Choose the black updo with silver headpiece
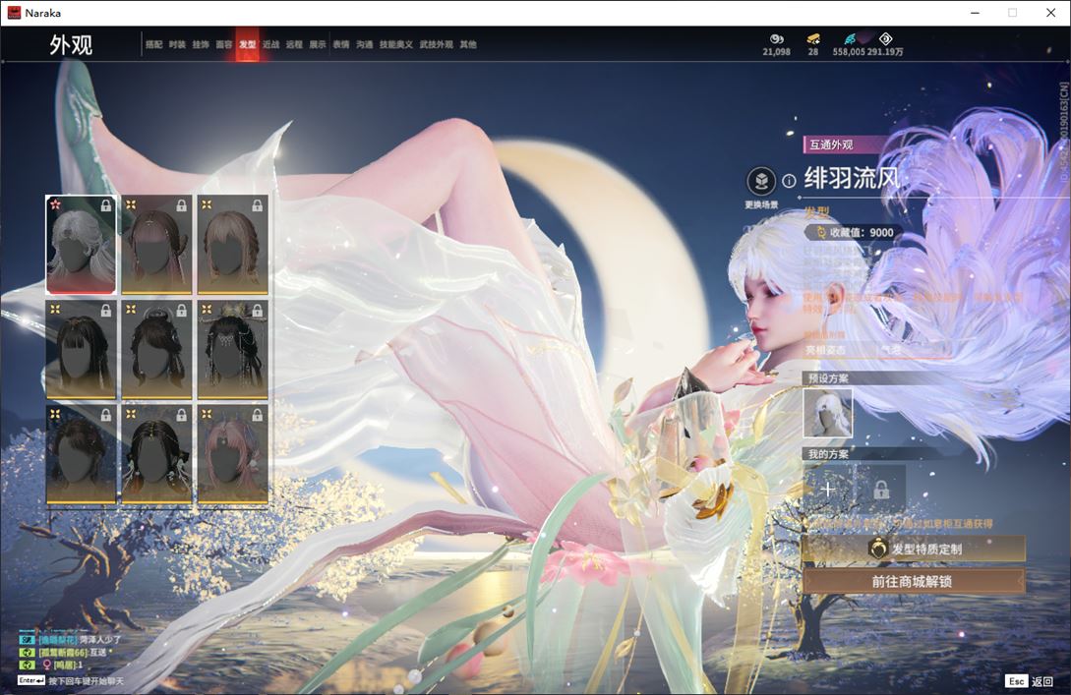The height and width of the screenshot is (695, 1071). (x=156, y=350)
